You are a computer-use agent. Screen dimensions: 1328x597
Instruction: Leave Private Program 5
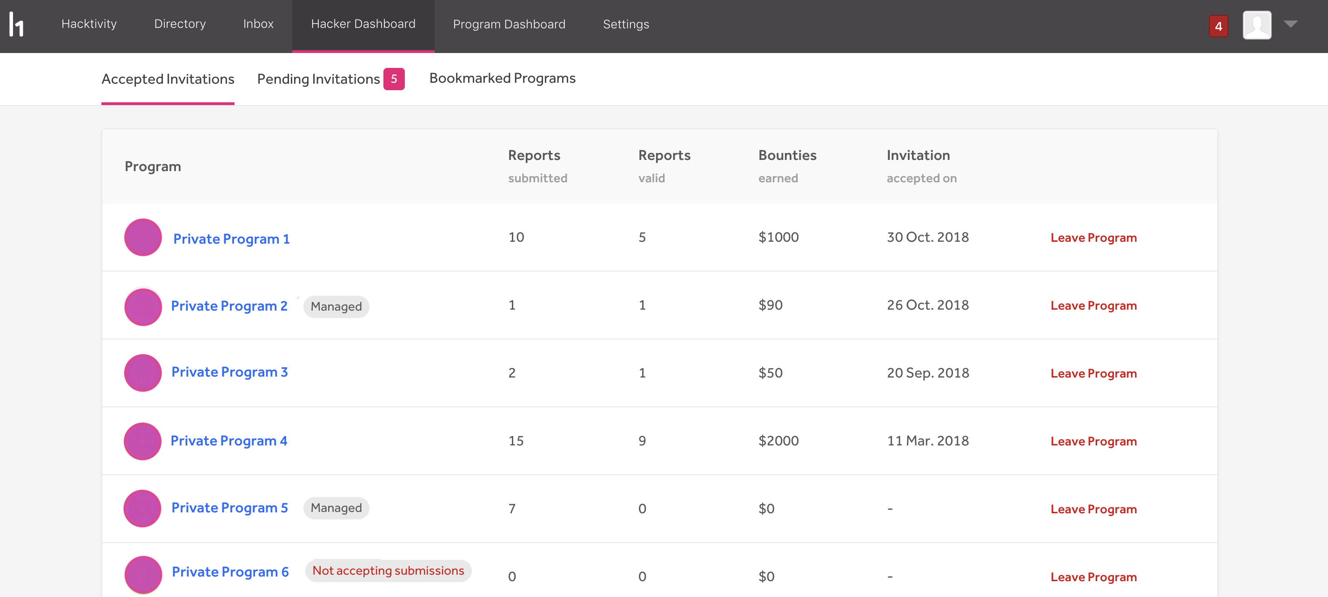tap(1093, 510)
